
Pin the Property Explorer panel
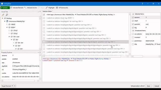point(40,52)
